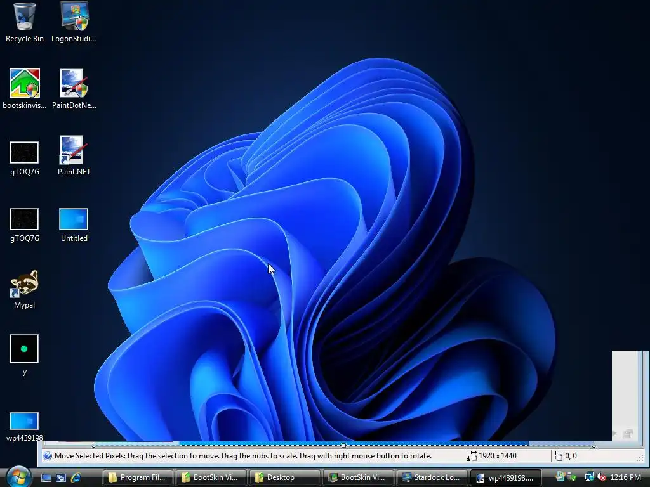Click the wp4439198 Paint.NET taskbar button
Screen dimensions: 650x487
pyautogui.click(x=506, y=477)
